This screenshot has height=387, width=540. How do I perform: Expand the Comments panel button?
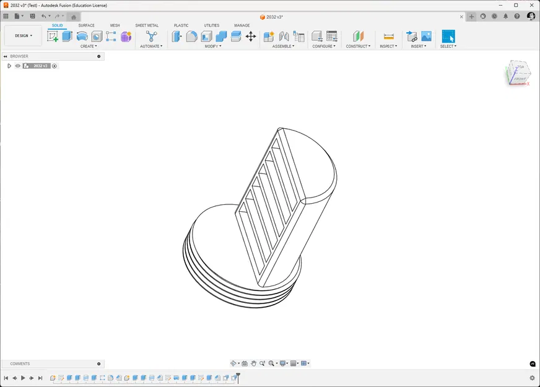pyautogui.click(x=99, y=363)
